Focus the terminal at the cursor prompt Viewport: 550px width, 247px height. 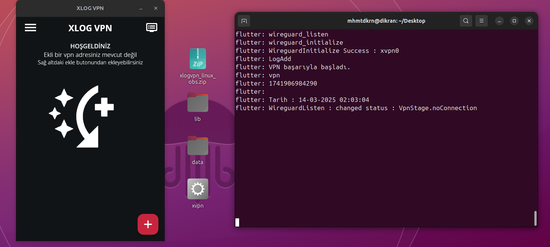click(x=237, y=222)
